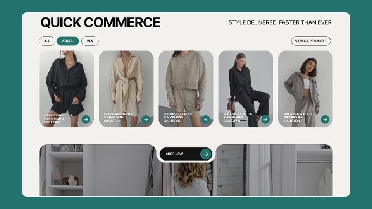Click Summer Siren Collection text on grey jacket card
Screen dimensions: 372x209
point(298,117)
